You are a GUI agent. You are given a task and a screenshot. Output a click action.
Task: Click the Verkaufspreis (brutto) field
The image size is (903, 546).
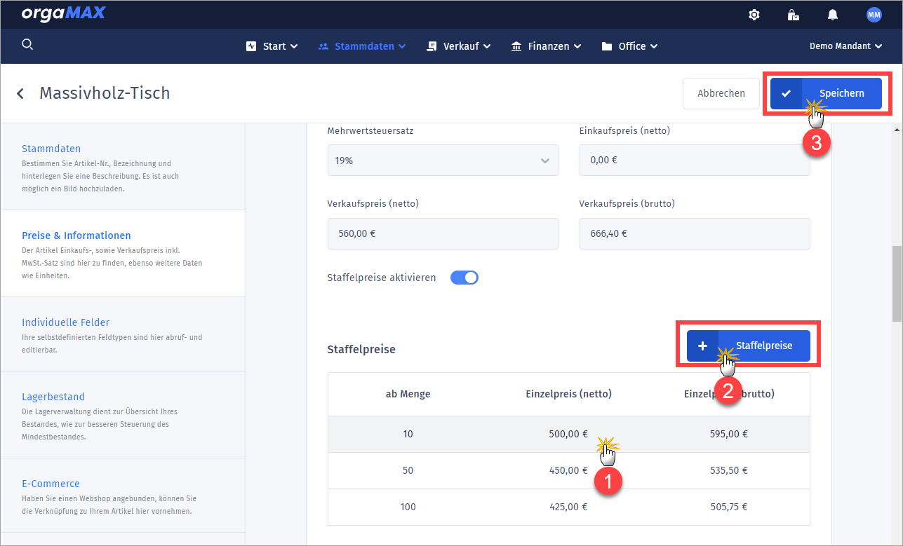(695, 233)
